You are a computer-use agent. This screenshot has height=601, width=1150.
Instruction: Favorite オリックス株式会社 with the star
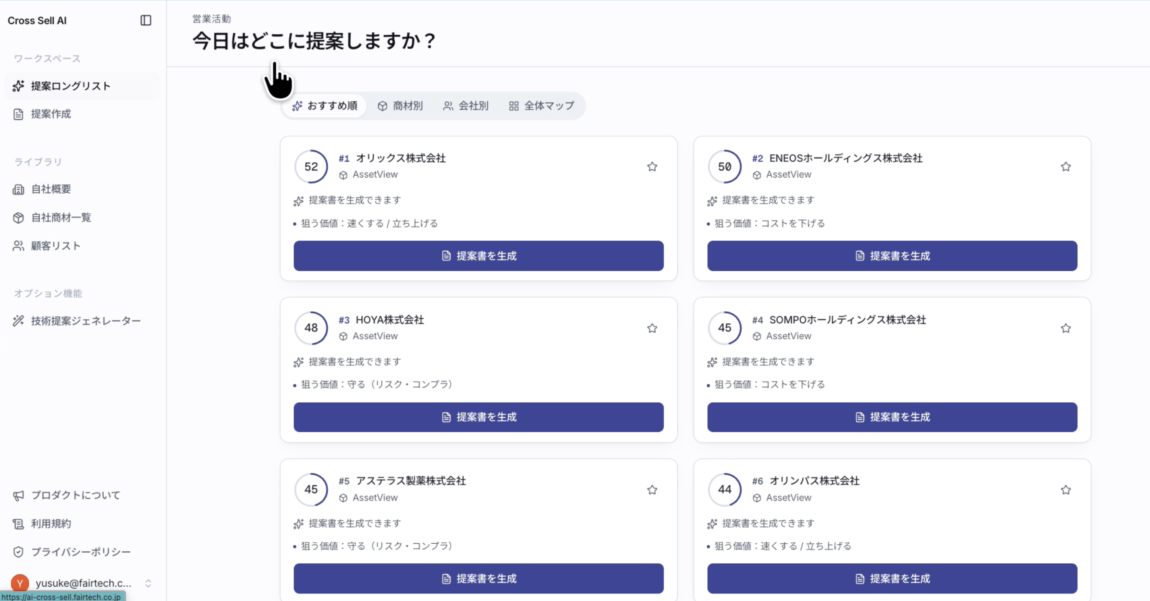tap(652, 167)
